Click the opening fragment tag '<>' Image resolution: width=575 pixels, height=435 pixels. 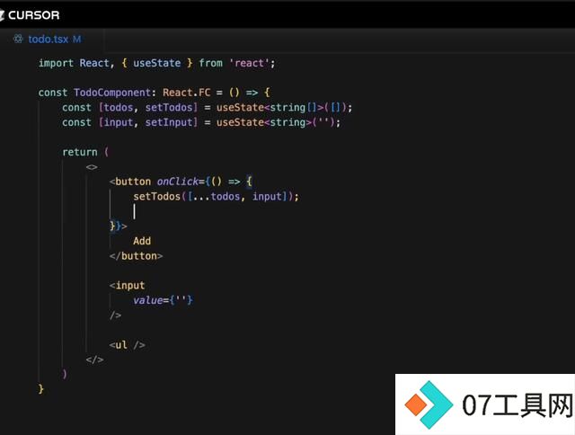tap(92, 167)
